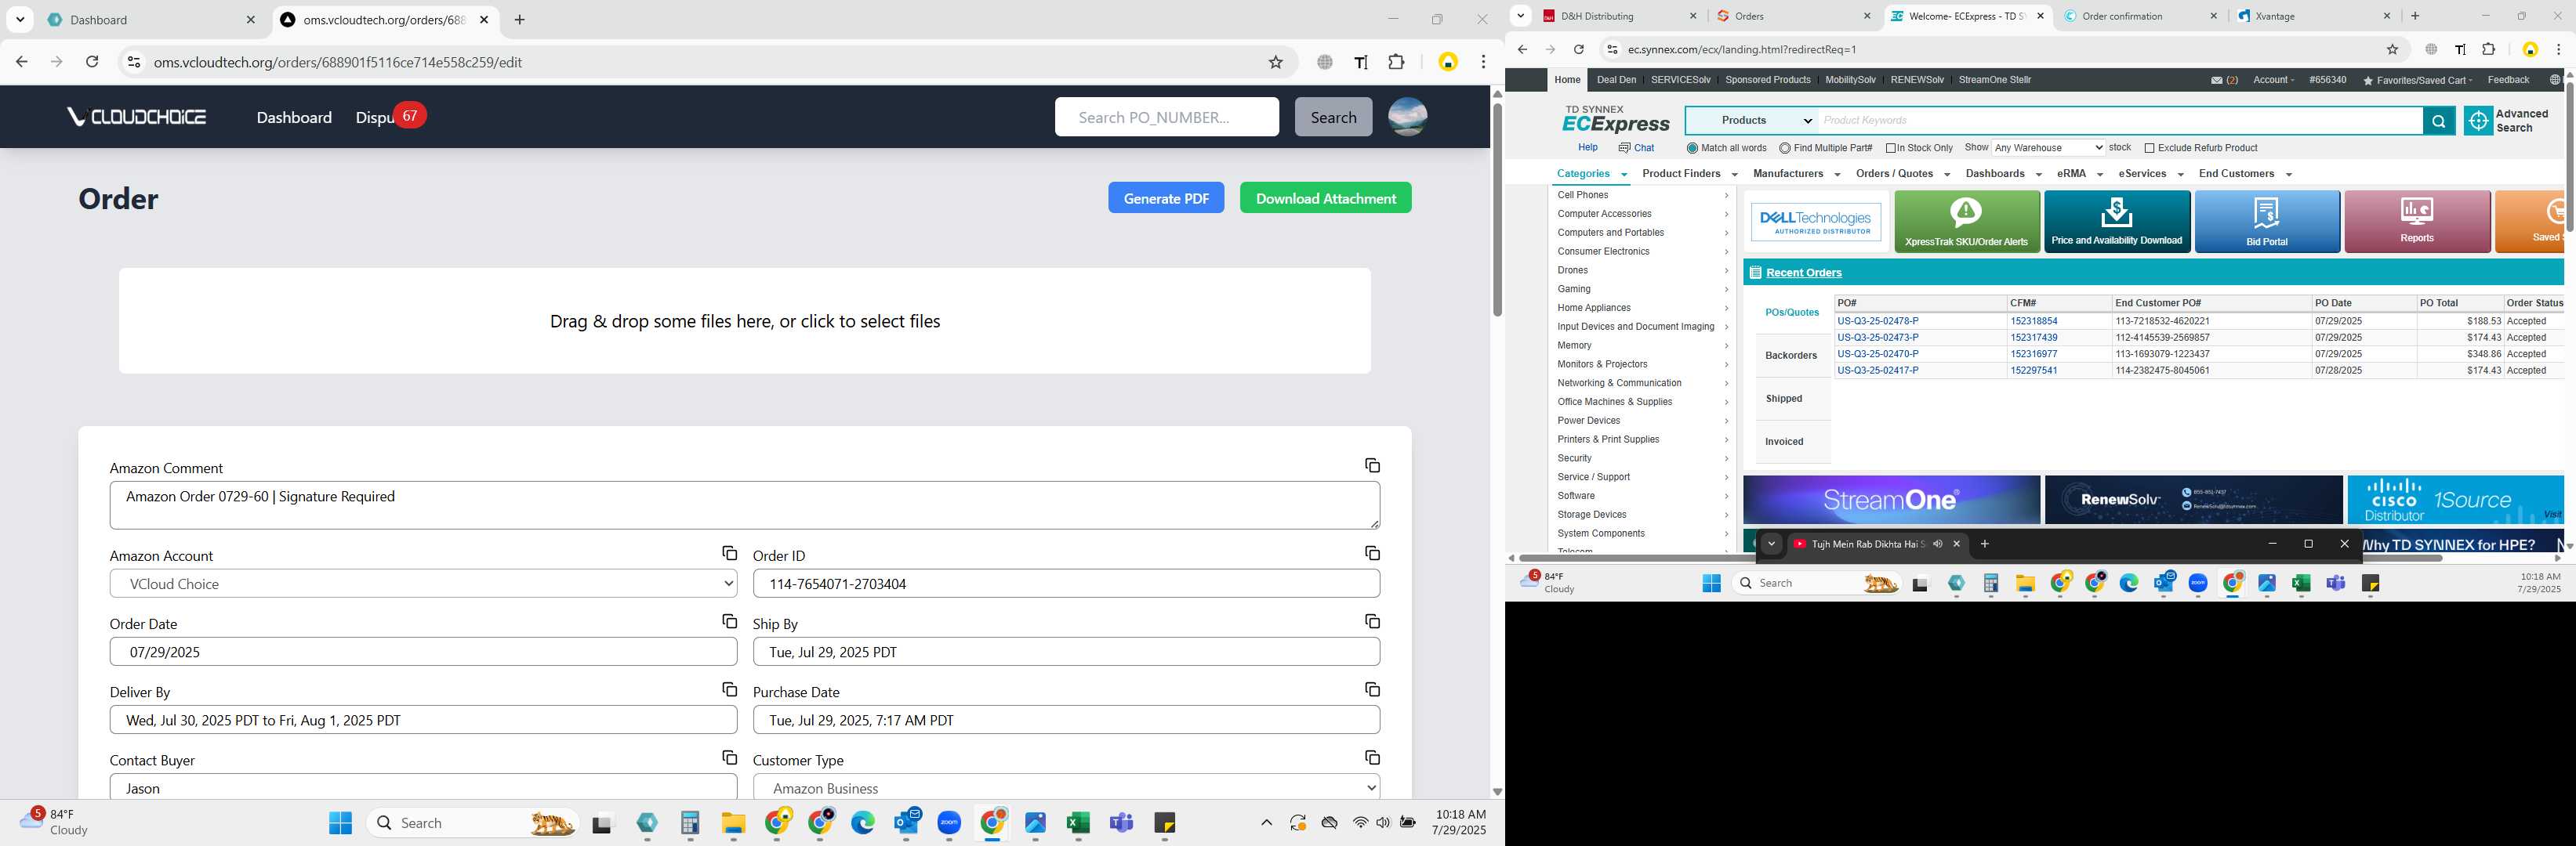Click the CloudChoice page vertical scrollbar
Viewport: 2576px width, 846px height.
click(1497, 210)
